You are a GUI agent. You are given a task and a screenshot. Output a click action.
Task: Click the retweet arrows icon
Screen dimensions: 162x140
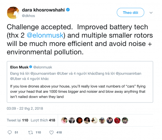pyautogui.click(x=30, y=133)
